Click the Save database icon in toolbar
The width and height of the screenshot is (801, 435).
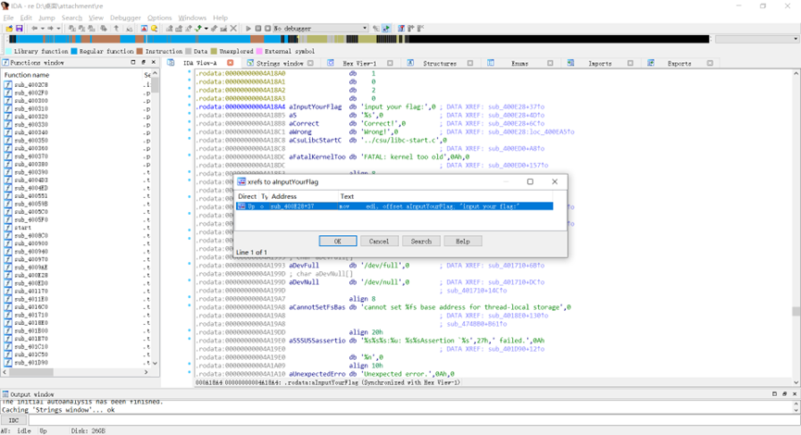19,29
